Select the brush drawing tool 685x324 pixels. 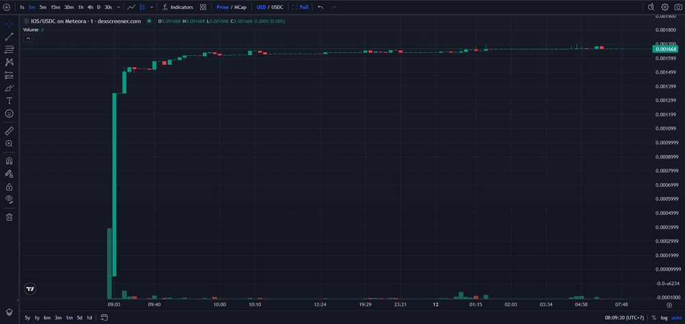[9, 87]
